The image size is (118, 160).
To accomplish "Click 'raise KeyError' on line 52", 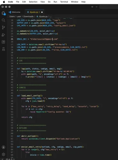I will click(37, 112).
